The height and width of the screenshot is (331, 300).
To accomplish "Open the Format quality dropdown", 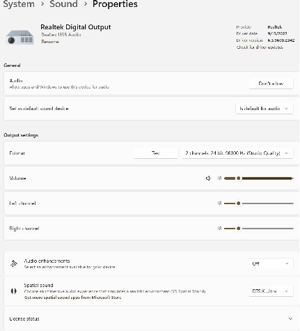I will (x=237, y=153).
